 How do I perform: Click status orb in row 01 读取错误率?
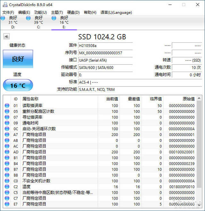(7, 105)
